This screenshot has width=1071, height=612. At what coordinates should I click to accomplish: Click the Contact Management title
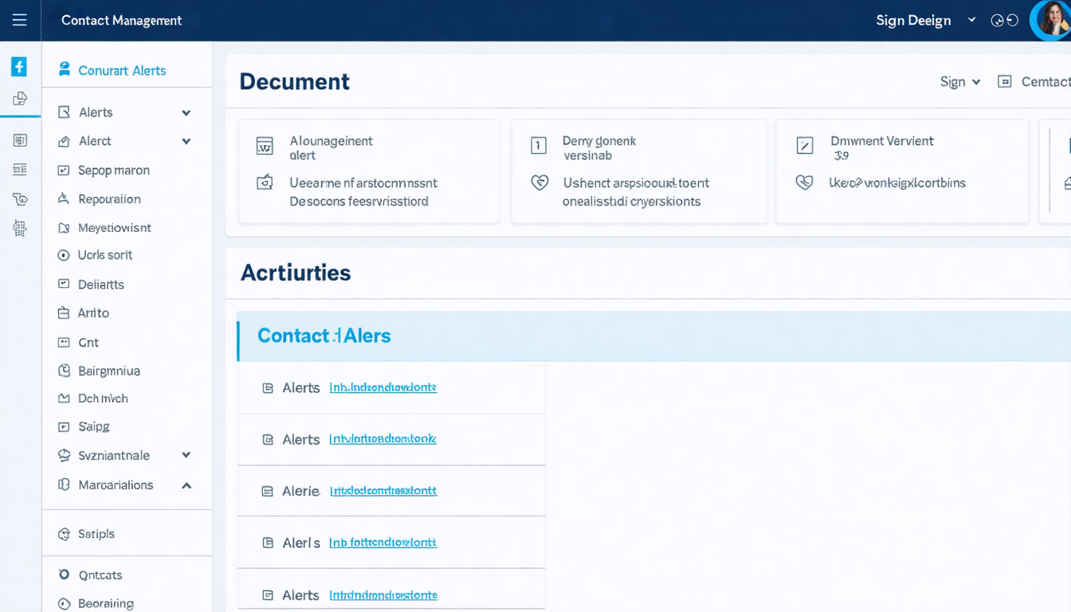pyautogui.click(x=121, y=21)
